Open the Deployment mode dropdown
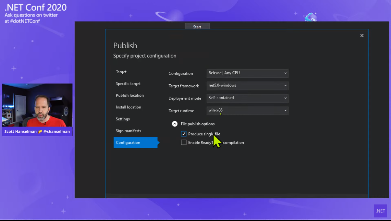This screenshot has height=221, width=391. [247, 98]
